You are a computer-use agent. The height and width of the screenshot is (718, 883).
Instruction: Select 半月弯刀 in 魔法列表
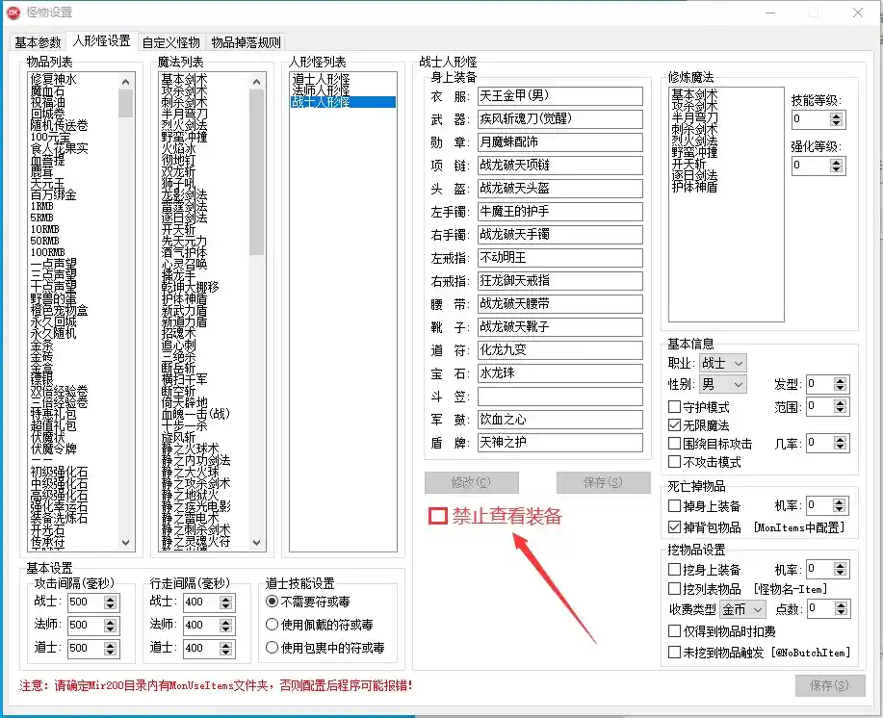pyautogui.click(x=184, y=115)
